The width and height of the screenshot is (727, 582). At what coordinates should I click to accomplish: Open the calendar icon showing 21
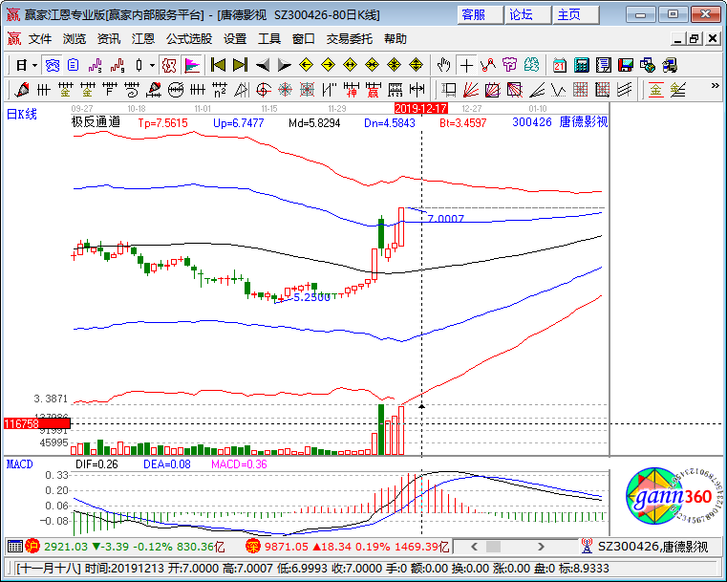[560, 65]
